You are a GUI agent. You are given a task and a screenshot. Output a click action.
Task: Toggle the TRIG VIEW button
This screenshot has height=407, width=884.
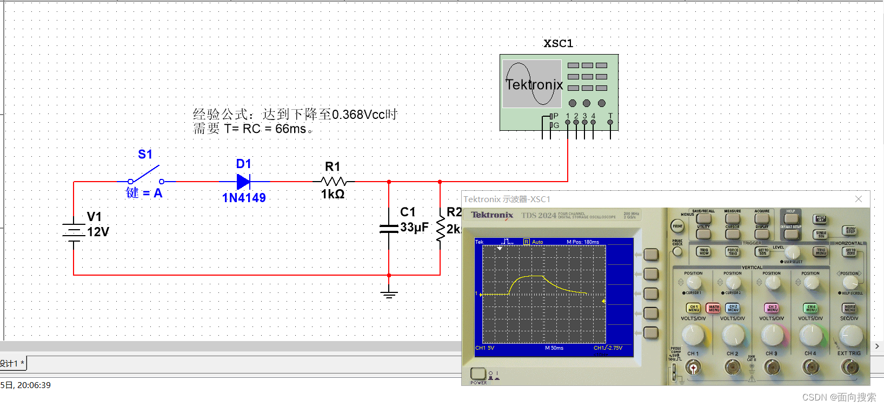pos(704,251)
